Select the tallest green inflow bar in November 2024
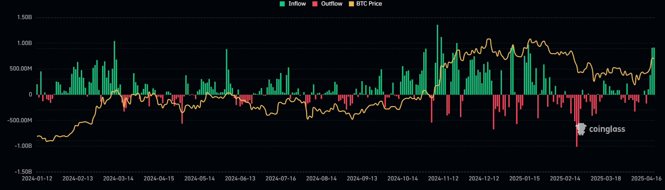The width and height of the screenshot is (665, 190). click(437, 60)
